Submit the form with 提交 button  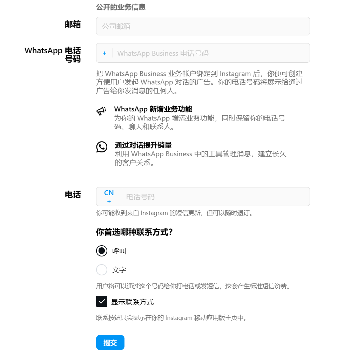[110, 342]
